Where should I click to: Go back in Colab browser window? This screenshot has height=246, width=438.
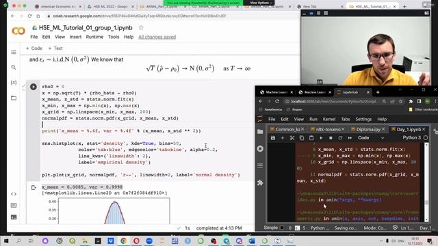coord(12,16)
